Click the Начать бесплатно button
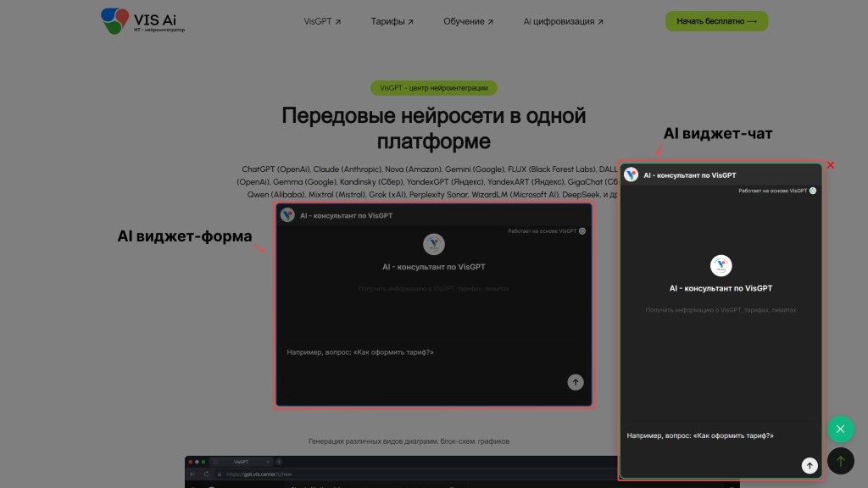Viewport: 868px width, 488px height. 716,21
